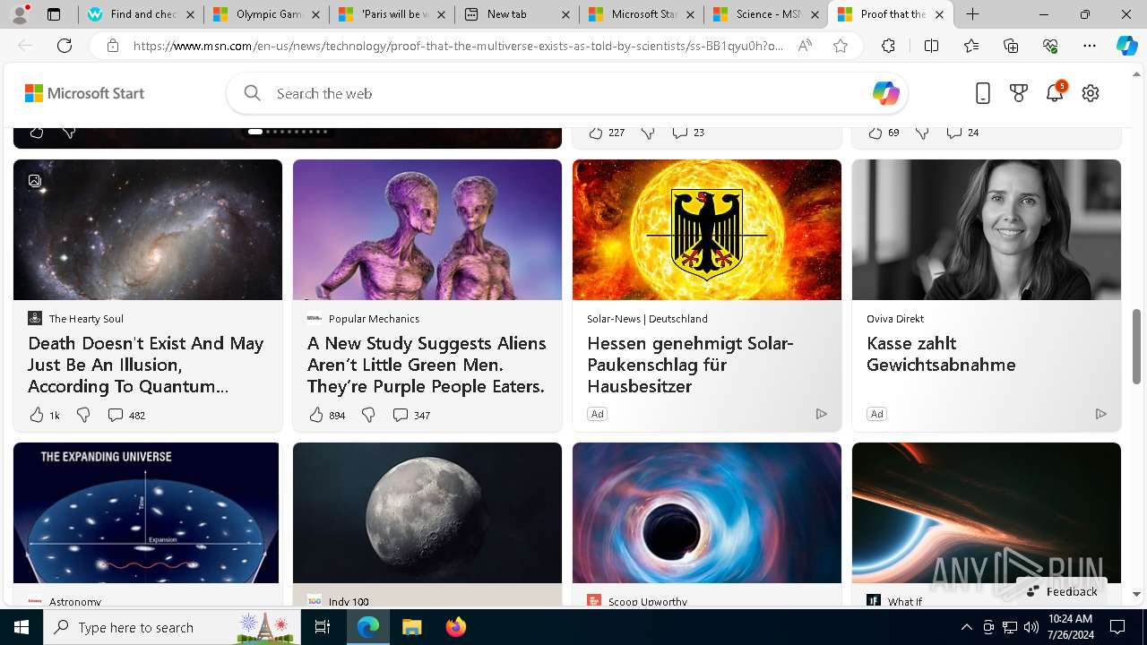Open 'Death Doesn't Exist' article headline
This screenshot has width=1147, height=645.
pos(146,365)
